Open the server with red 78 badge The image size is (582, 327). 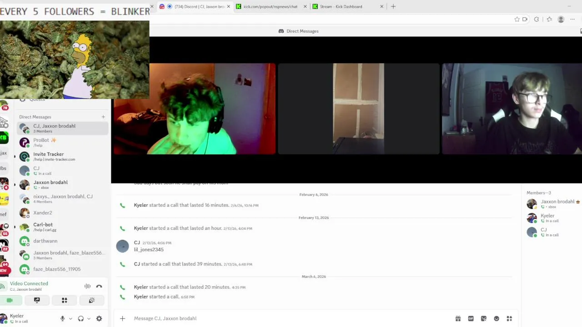[x=4, y=106]
